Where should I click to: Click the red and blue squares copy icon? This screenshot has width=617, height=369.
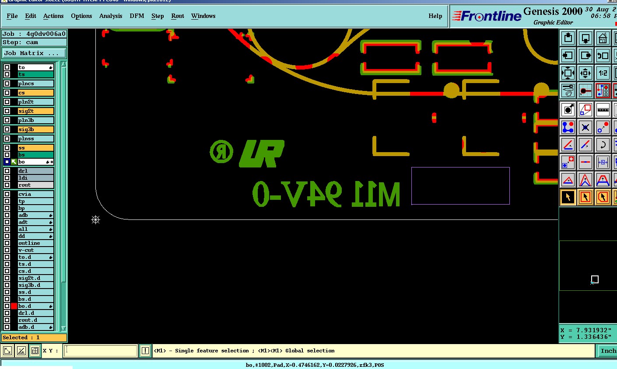tap(568, 162)
